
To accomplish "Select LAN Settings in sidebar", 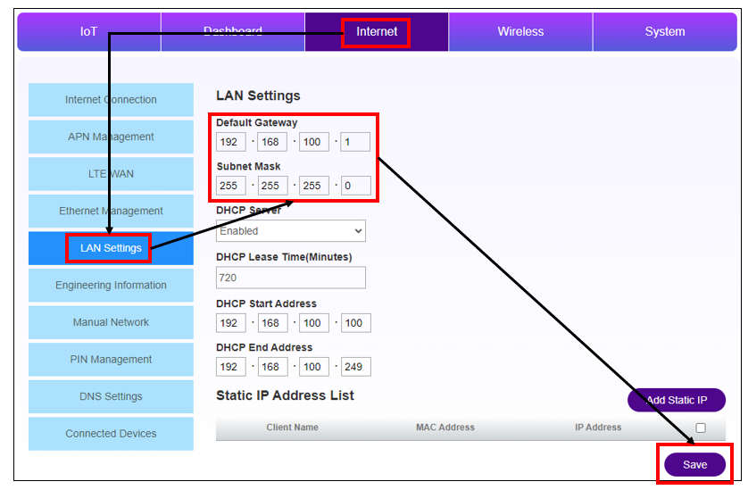I will pyautogui.click(x=111, y=248).
